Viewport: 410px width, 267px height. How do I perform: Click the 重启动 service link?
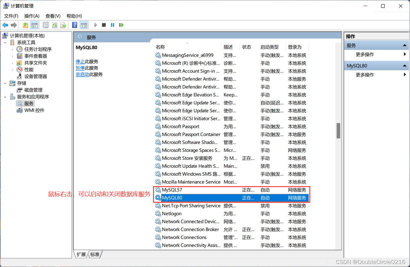82,74
